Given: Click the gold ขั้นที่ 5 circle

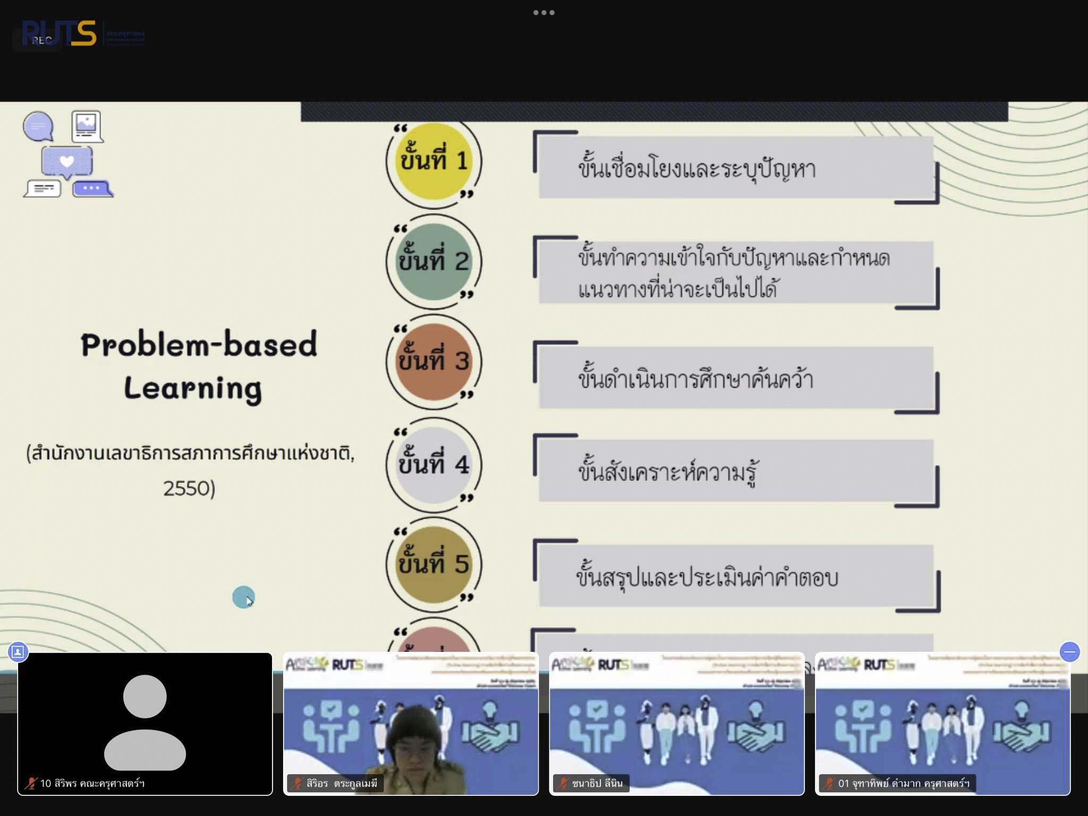Looking at the screenshot, I should click(433, 564).
